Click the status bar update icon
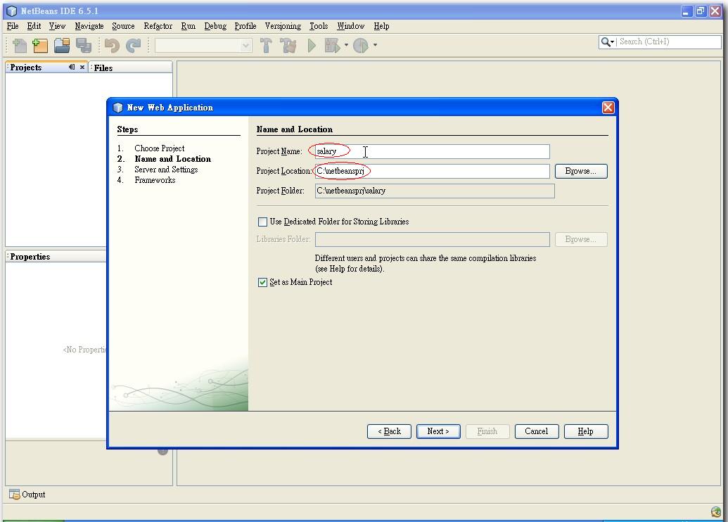The width and height of the screenshot is (728, 522). point(716,511)
